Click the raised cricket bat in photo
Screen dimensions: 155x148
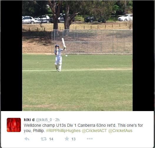[64, 44]
